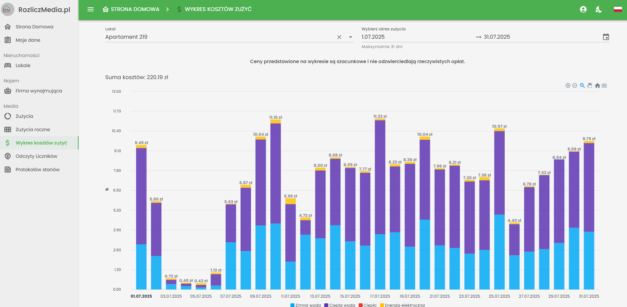The image size is (627, 307).
Task: Expand the Lokal dropdown arrow
Action: [351, 37]
